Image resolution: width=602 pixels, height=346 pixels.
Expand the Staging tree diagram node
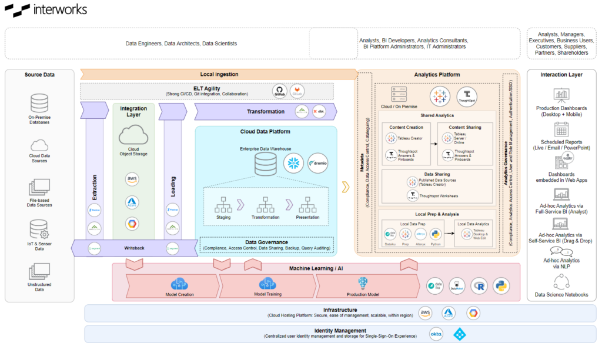click(222, 209)
